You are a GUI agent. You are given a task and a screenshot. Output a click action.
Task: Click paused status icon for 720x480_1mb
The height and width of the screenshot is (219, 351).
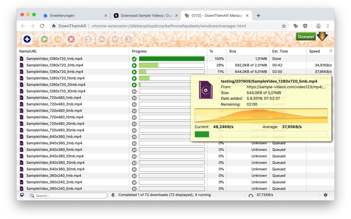[134, 98]
